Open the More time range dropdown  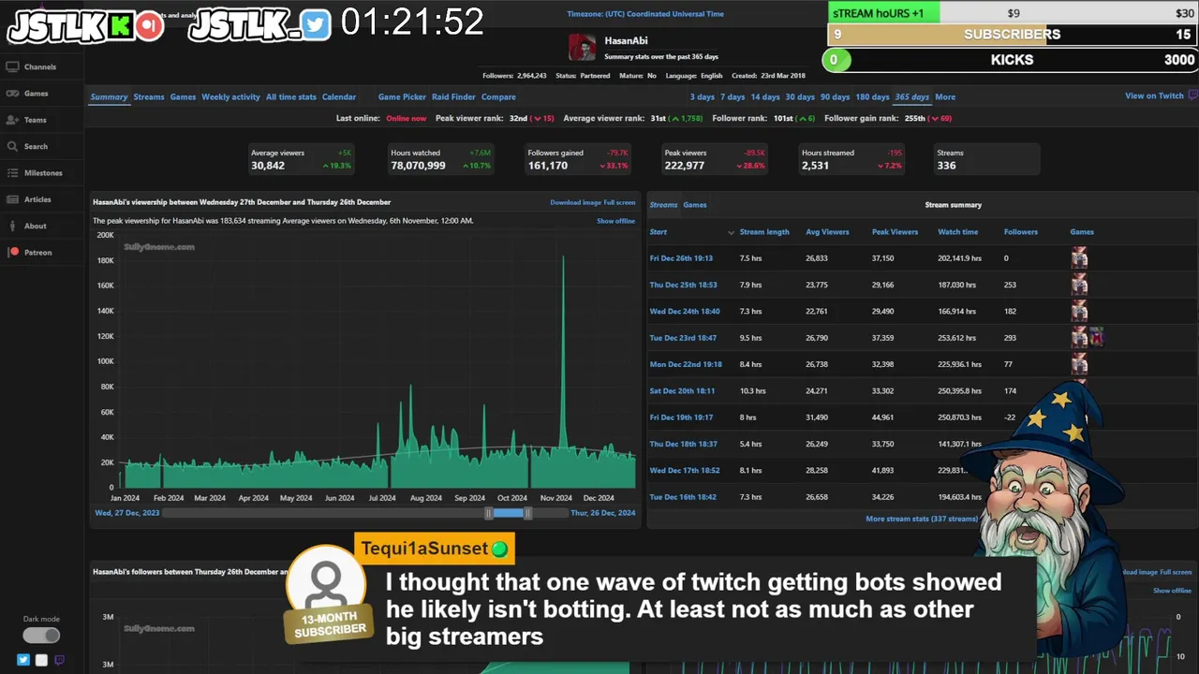[x=945, y=96]
